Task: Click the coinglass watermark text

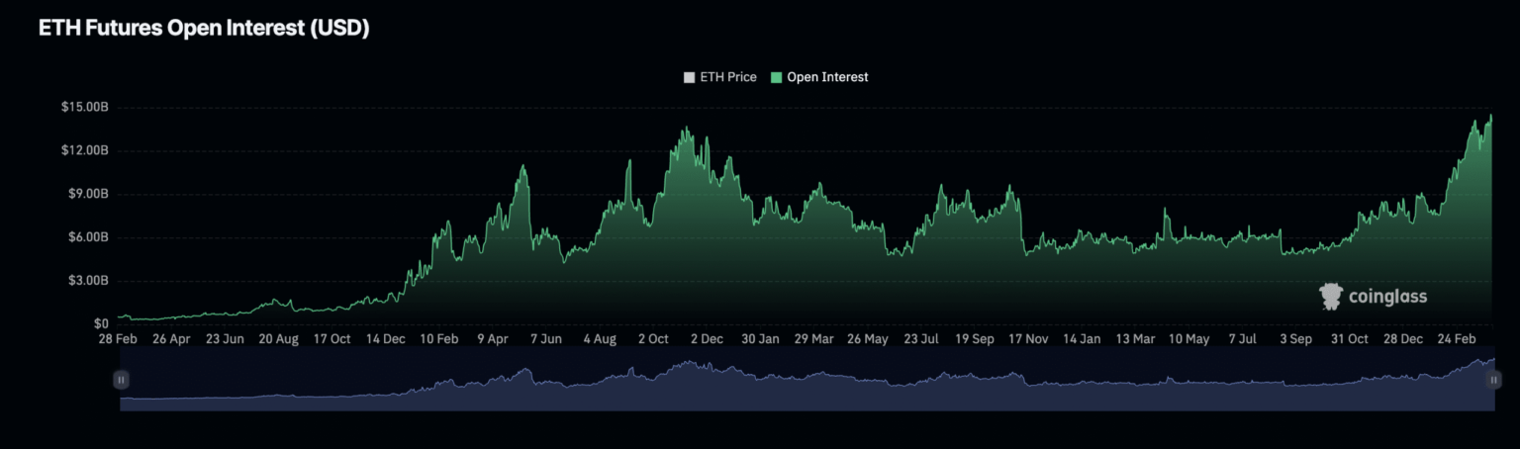Action: point(1387,297)
